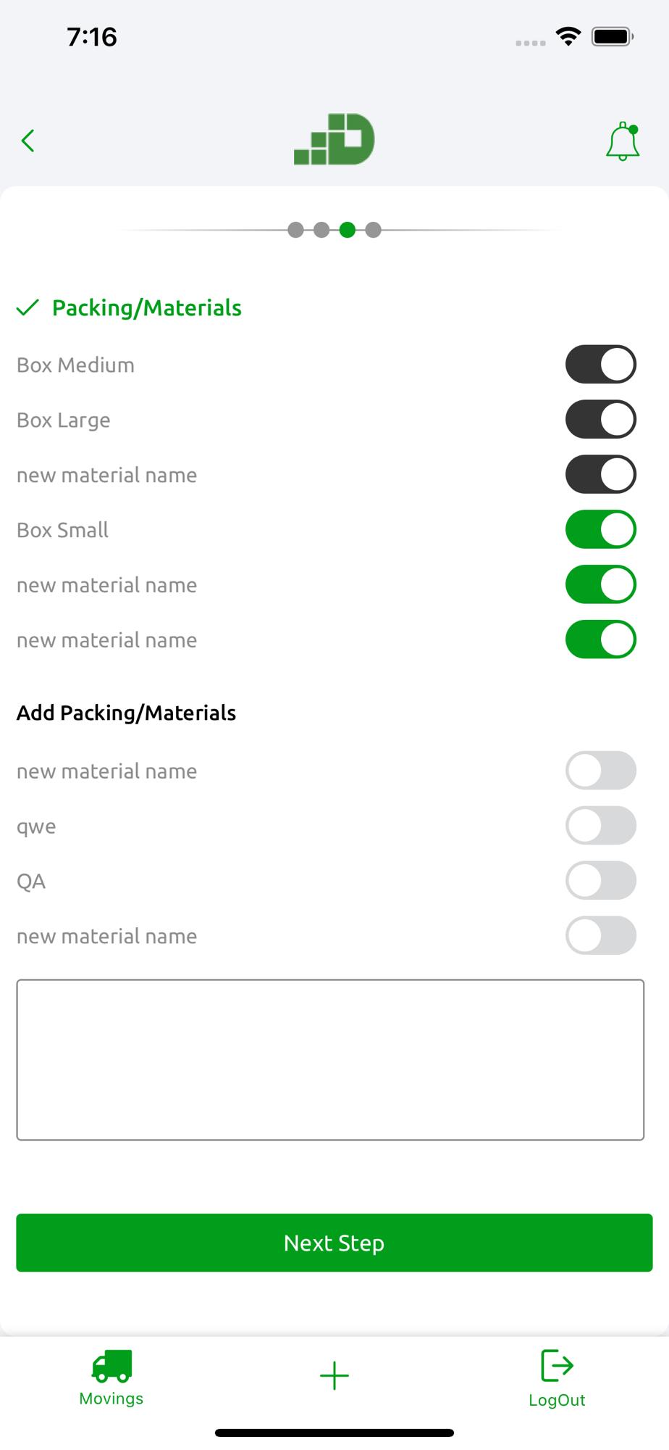Click the Packing/Materials checkmark icon

coord(28,307)
